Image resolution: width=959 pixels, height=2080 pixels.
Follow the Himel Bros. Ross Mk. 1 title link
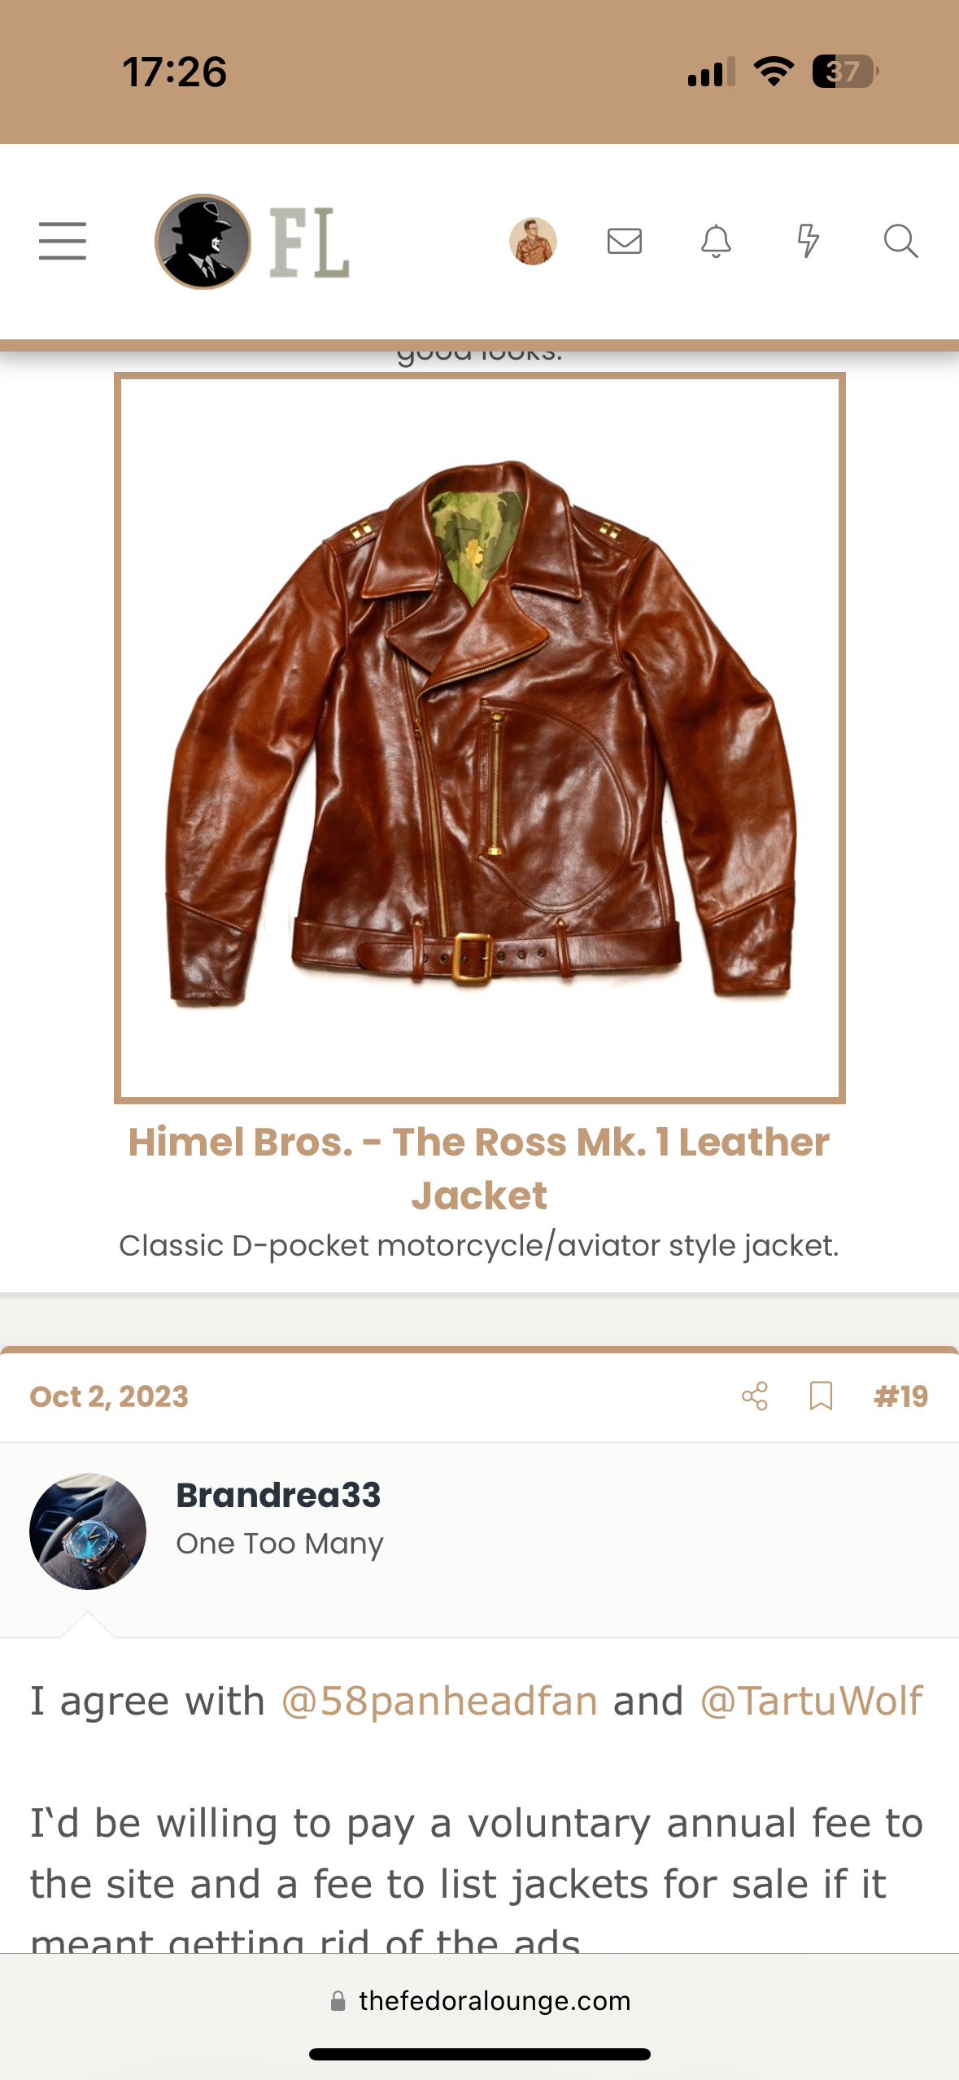coord(479,1169)
